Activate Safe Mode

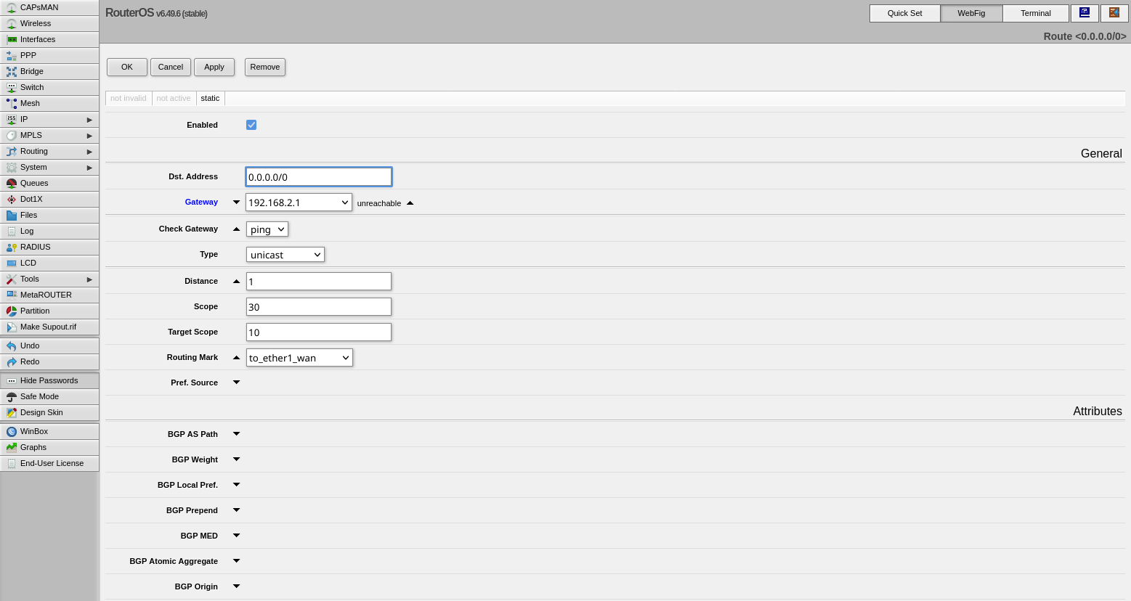pyautogui.click(x=38, y=396)
